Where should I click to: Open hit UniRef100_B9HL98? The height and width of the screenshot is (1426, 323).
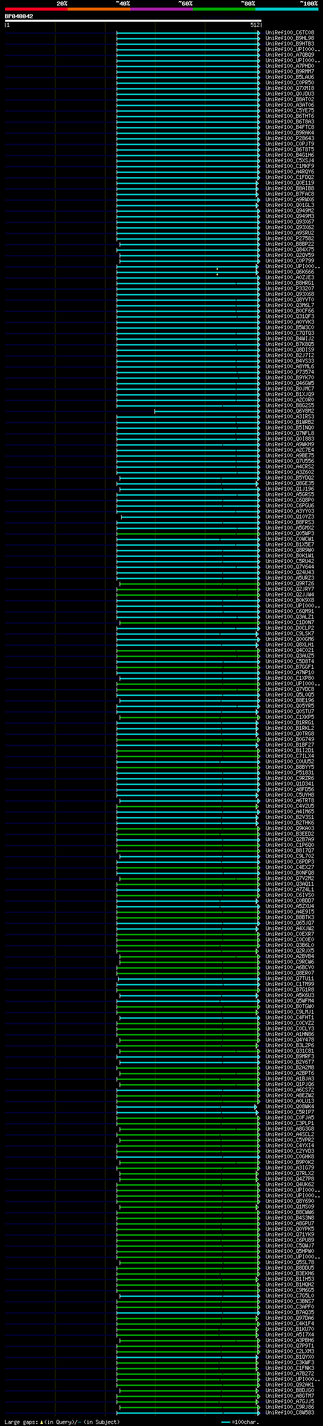point(289,38)
